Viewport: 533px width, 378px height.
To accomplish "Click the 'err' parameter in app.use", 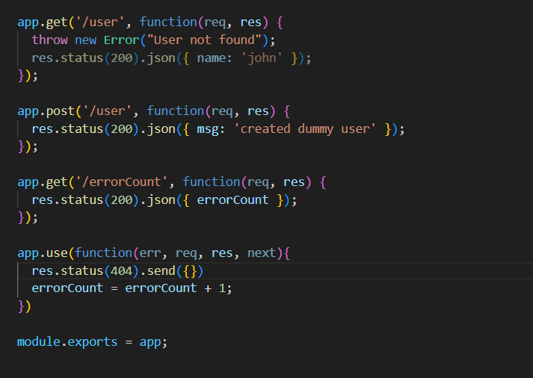I will (150, 253).
